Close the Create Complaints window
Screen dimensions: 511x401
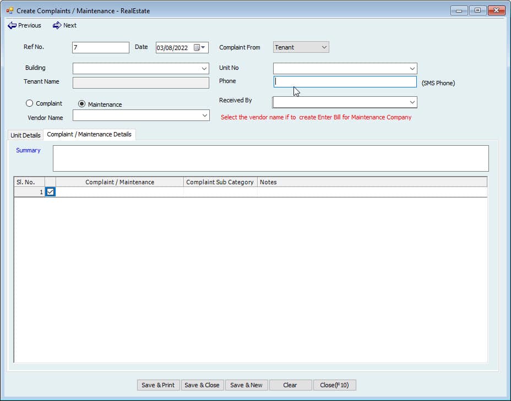[496, 11]
